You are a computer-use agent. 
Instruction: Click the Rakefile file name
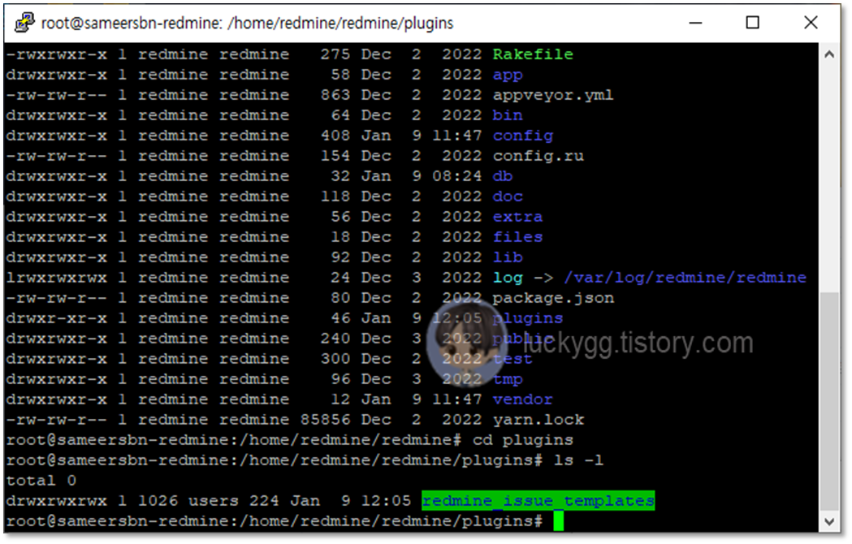point(533,54)
